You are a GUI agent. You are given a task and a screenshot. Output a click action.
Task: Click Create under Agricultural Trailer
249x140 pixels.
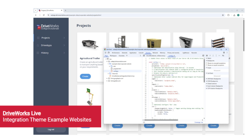tap(85, 76)
